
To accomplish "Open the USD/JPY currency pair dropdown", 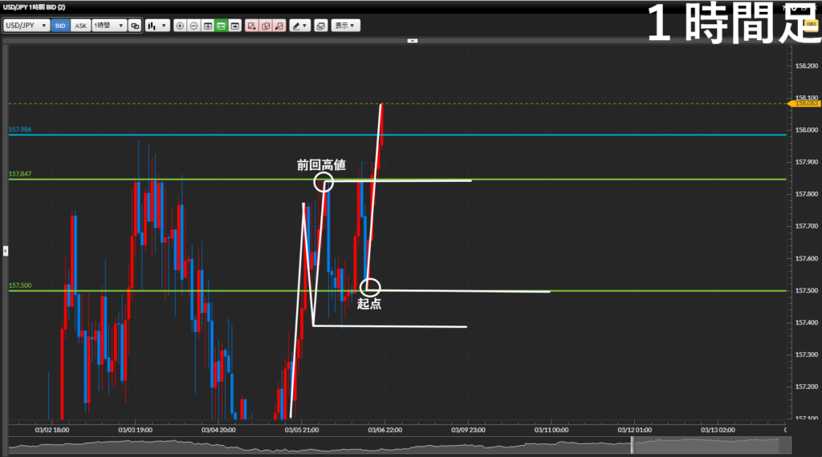I will [26, 26].
